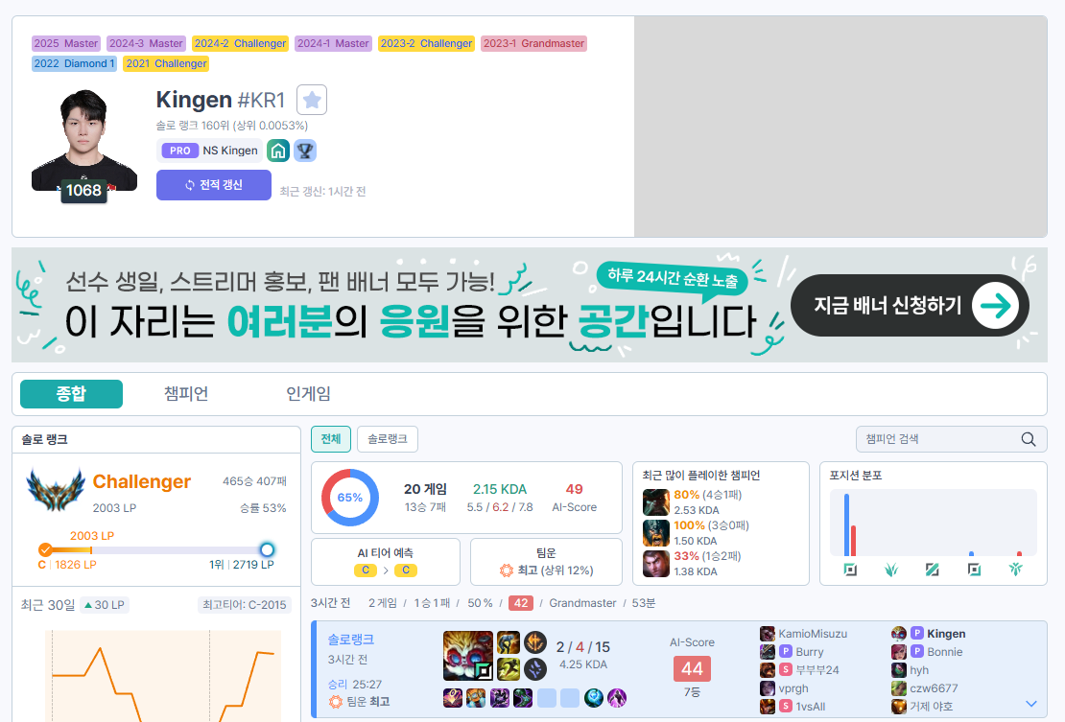Toggle the favorite star next to Kingen #KR1
Screen dimensions: 1065x722
click(312, 101)
